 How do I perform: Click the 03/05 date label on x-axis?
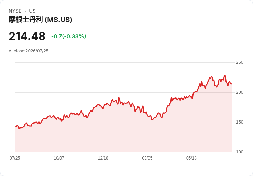pyautogui.click(x=147, y=158)
